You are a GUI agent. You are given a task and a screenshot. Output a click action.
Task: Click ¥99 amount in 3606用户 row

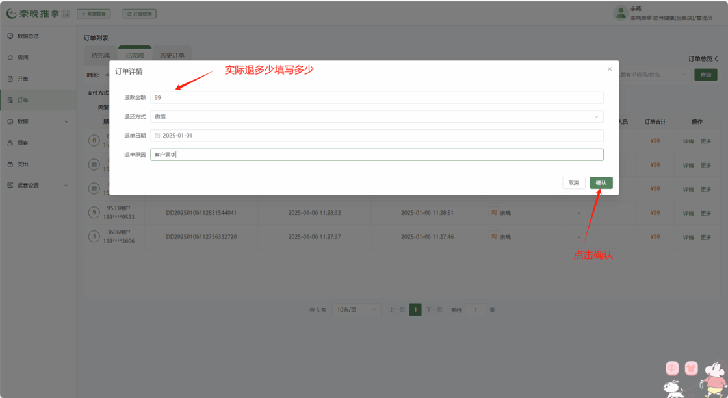pos(655,237)
